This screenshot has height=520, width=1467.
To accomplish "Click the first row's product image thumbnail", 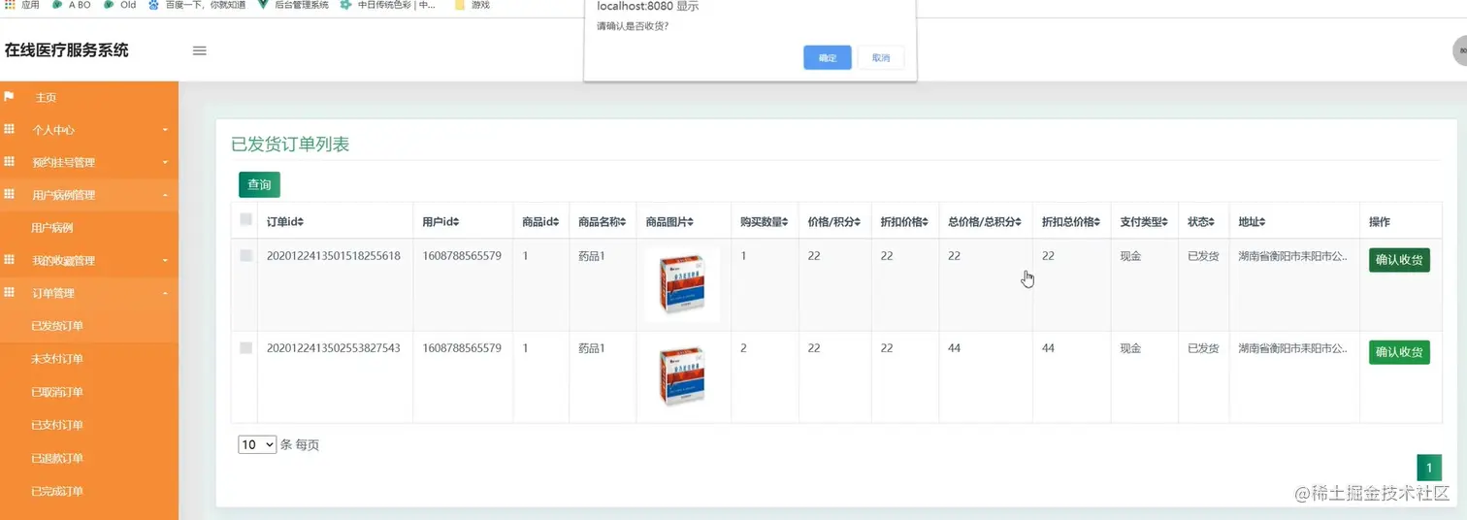I will (683, 284).
